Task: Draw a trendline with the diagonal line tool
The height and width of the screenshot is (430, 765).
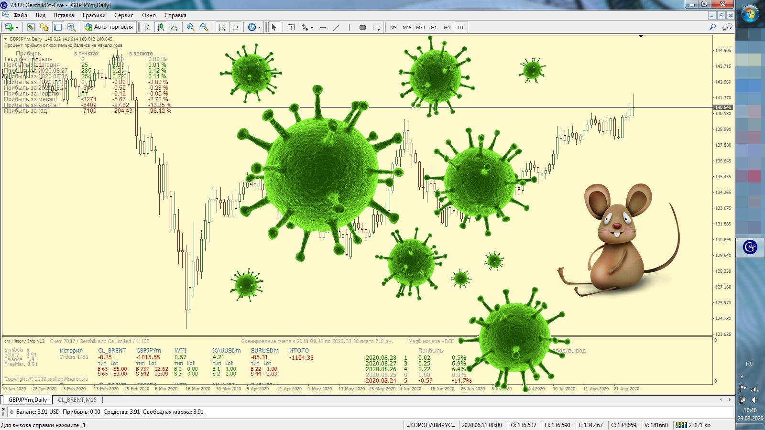Action: 336,27
